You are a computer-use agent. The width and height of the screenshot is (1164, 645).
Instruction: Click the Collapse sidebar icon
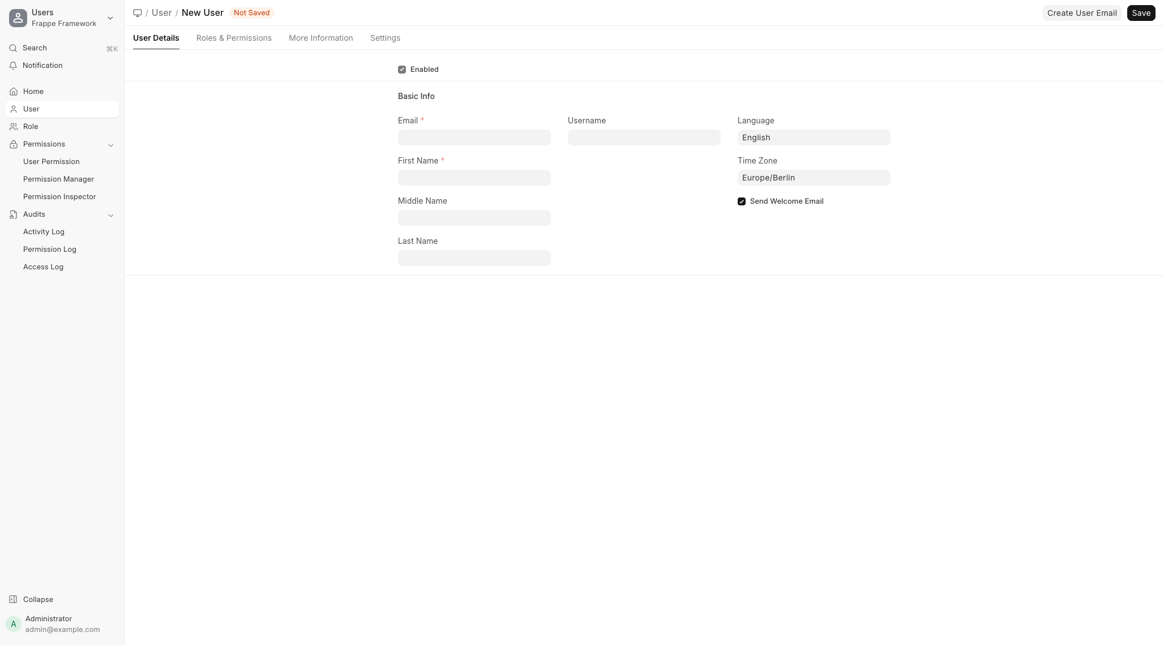click(x=13, y=599)
